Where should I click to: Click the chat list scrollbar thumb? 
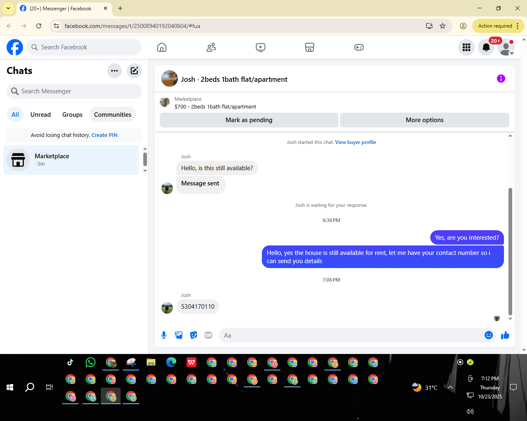click(145, 159)
